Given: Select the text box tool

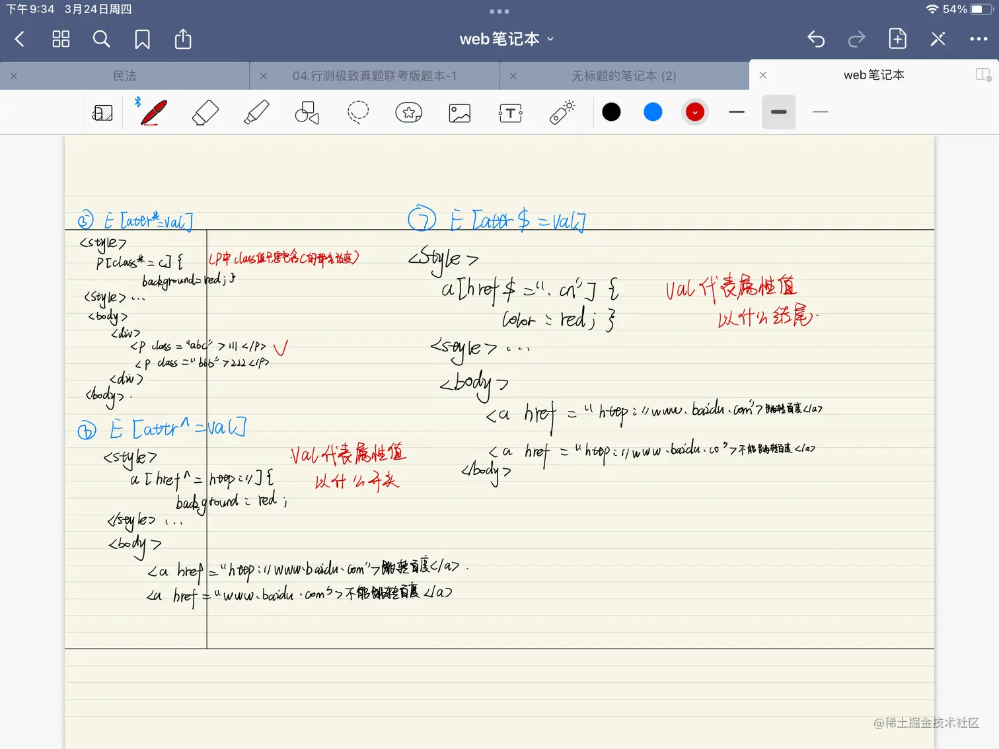Looking at the screenshot, I should (x=511, y=113).
